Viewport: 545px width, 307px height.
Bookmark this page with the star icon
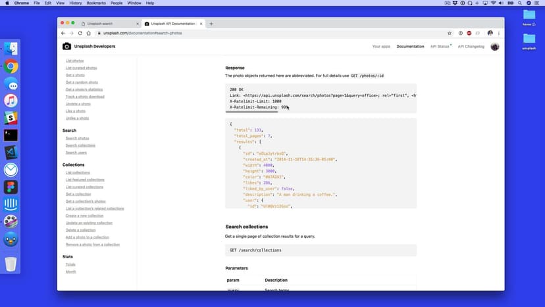click(x=450, y=33)
